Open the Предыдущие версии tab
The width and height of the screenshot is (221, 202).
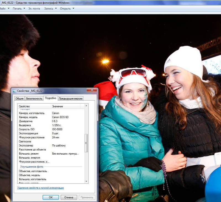71,98
